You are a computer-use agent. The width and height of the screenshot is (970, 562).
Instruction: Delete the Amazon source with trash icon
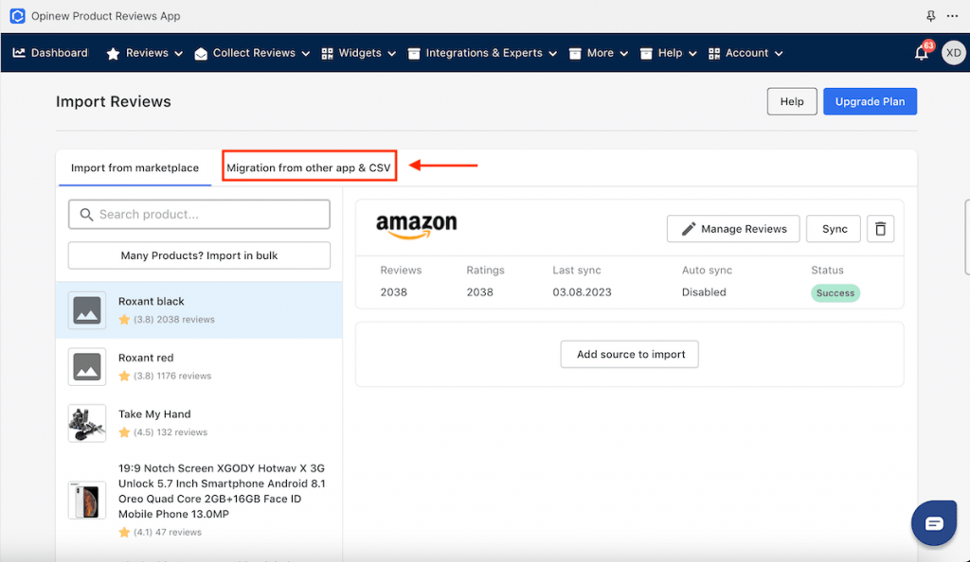880,229
